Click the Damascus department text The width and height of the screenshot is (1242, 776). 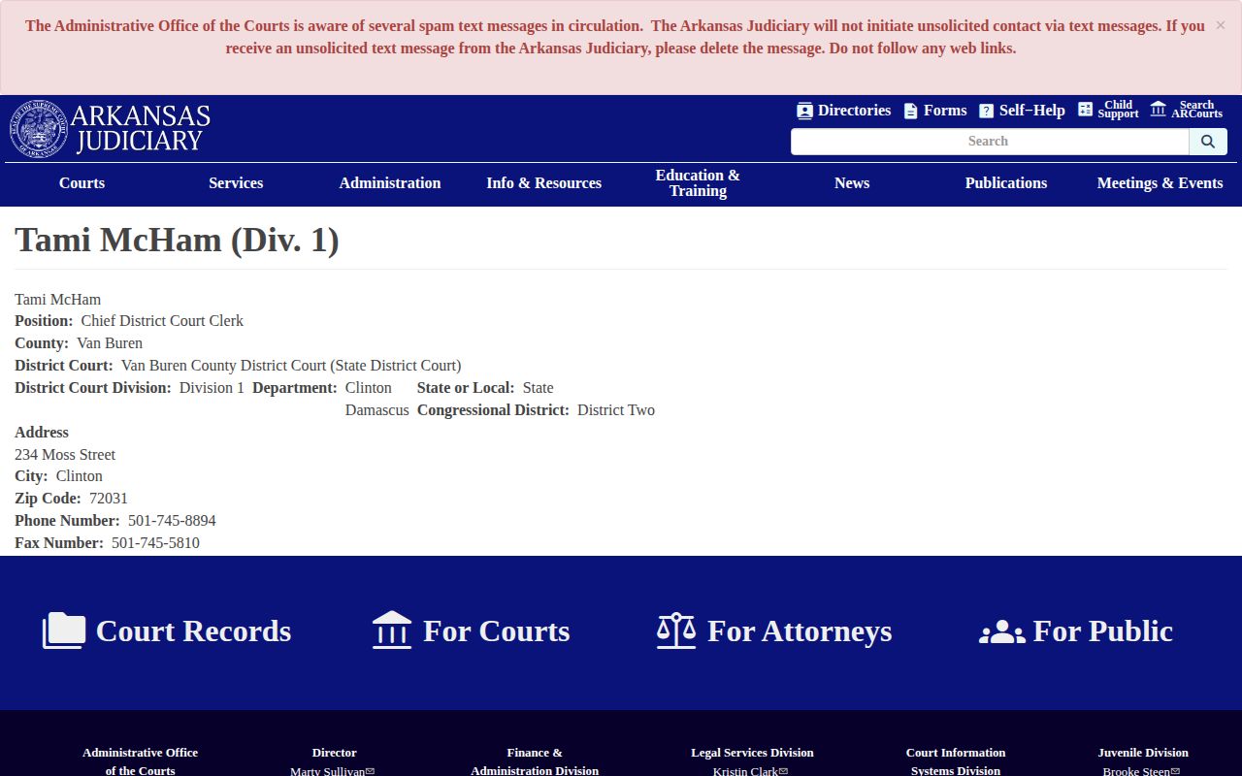377,410
